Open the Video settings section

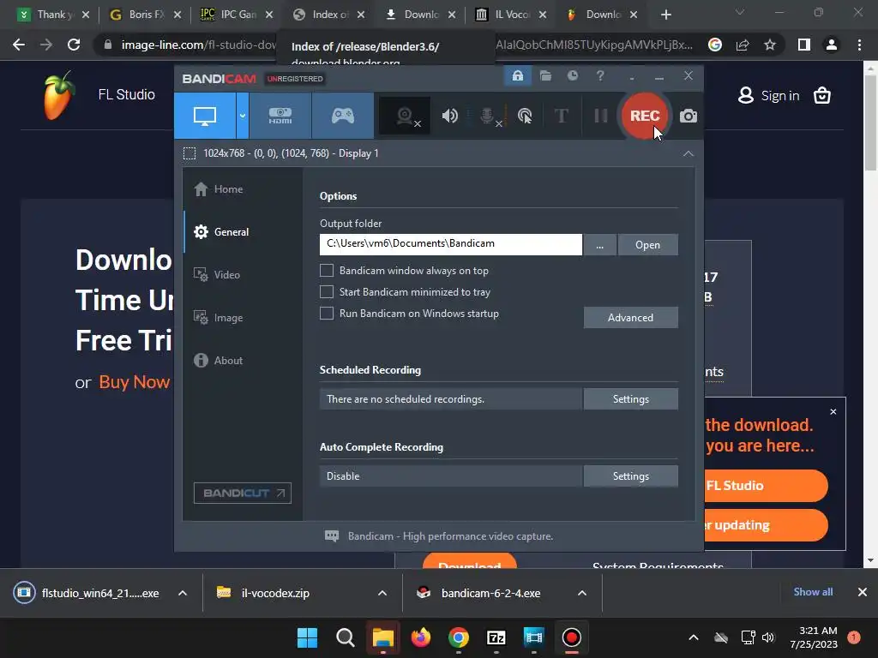217,275
